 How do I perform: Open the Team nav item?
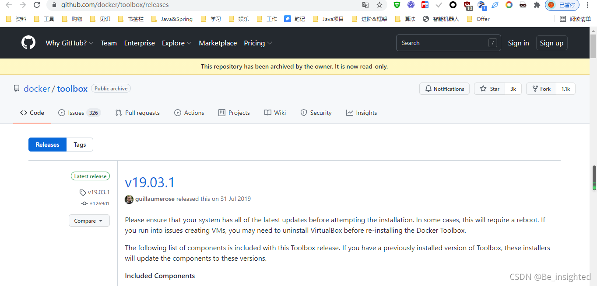point(109,43)
